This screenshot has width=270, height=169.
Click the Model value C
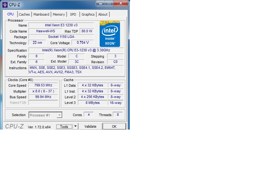point(77,56)
